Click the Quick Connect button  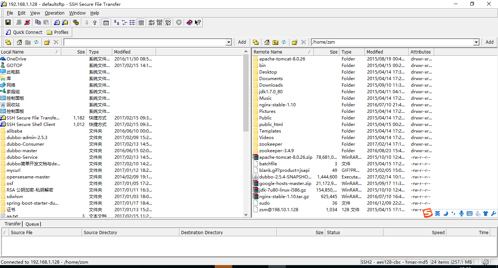pyautogui.click(x=24, y=32)
